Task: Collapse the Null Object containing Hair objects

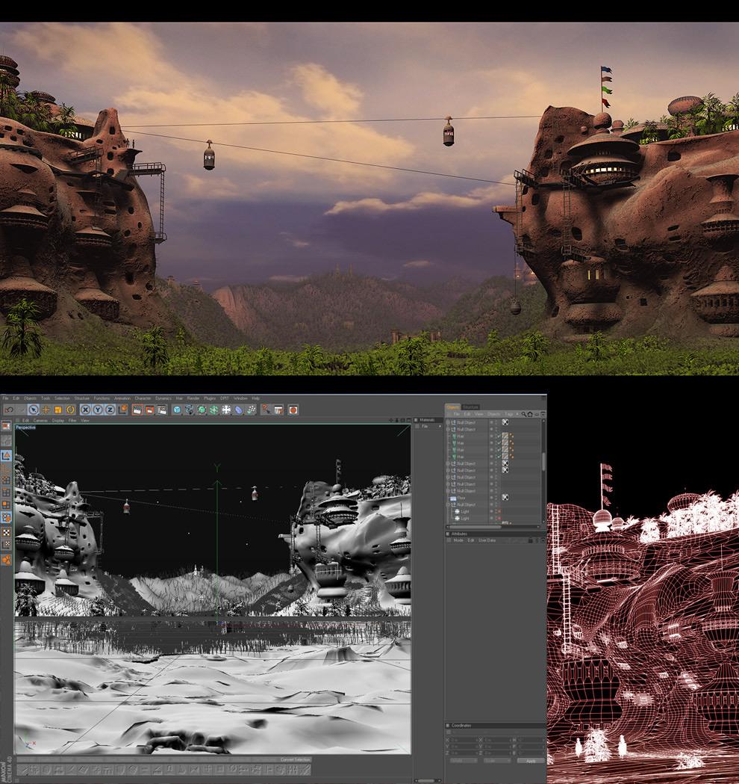Action: pyautogui.click(x=448, y=429)
